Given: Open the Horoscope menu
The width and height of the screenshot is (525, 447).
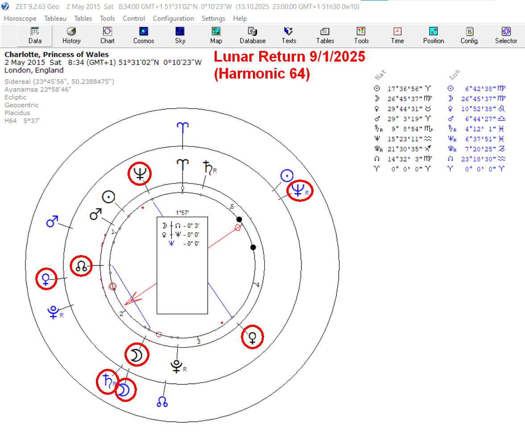Looking at the screenshot, I should coord(20,18).
